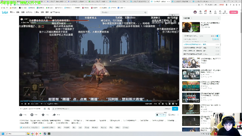Open the three-dot more menu below player
The image size is (242, 136).
(x=178, y=115)
